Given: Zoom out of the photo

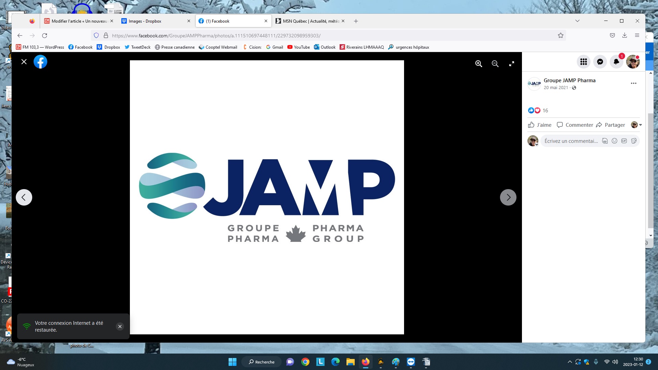Looking at the screenshot, I should pos(495,64).
